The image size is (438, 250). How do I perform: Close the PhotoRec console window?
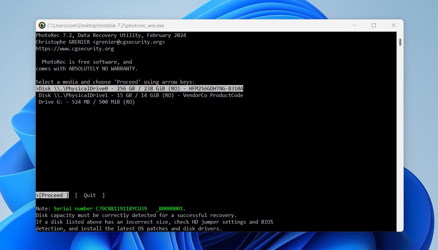tap(394, 25)
